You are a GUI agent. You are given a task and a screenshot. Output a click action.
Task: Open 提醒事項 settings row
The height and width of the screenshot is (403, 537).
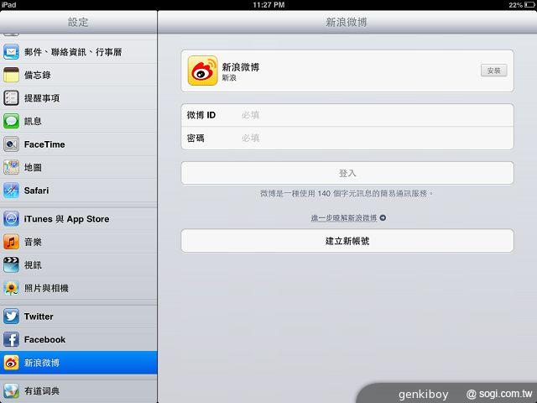coord(78,98)
